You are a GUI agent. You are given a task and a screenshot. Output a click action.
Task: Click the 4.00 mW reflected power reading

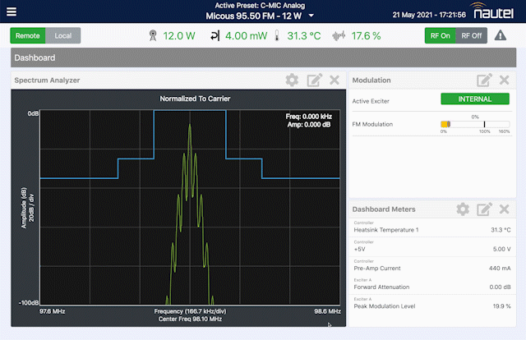[247, 36]
